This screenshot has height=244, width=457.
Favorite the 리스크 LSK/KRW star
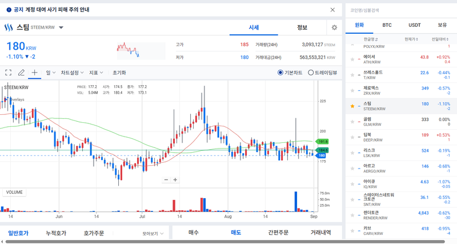[x=352, y=153]
